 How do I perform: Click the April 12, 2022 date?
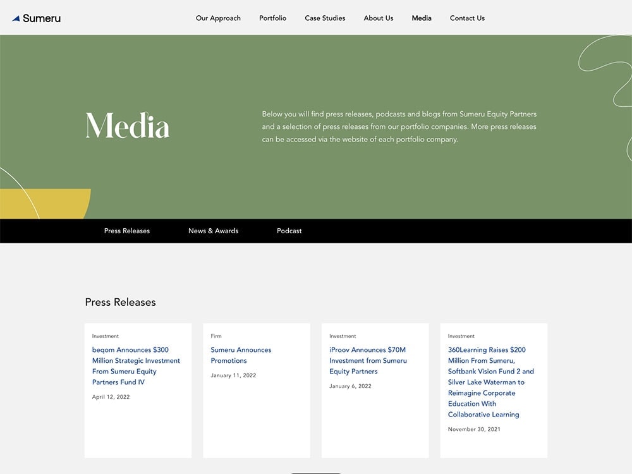[x=111, y=397]
